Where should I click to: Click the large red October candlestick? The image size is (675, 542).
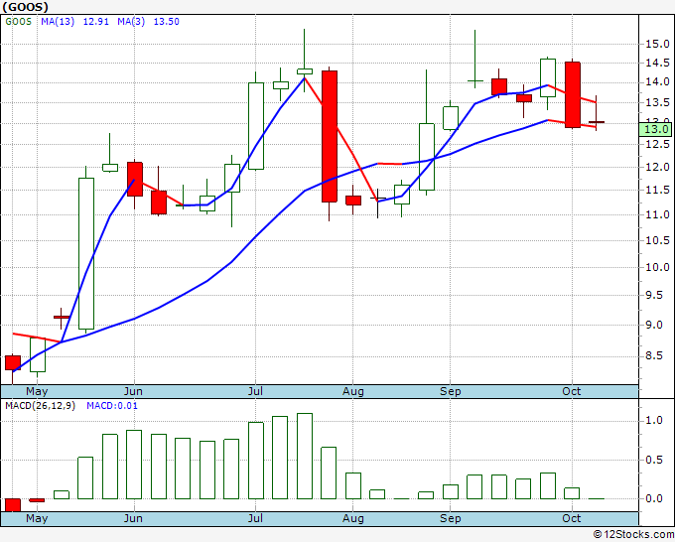tap(573, 94)
